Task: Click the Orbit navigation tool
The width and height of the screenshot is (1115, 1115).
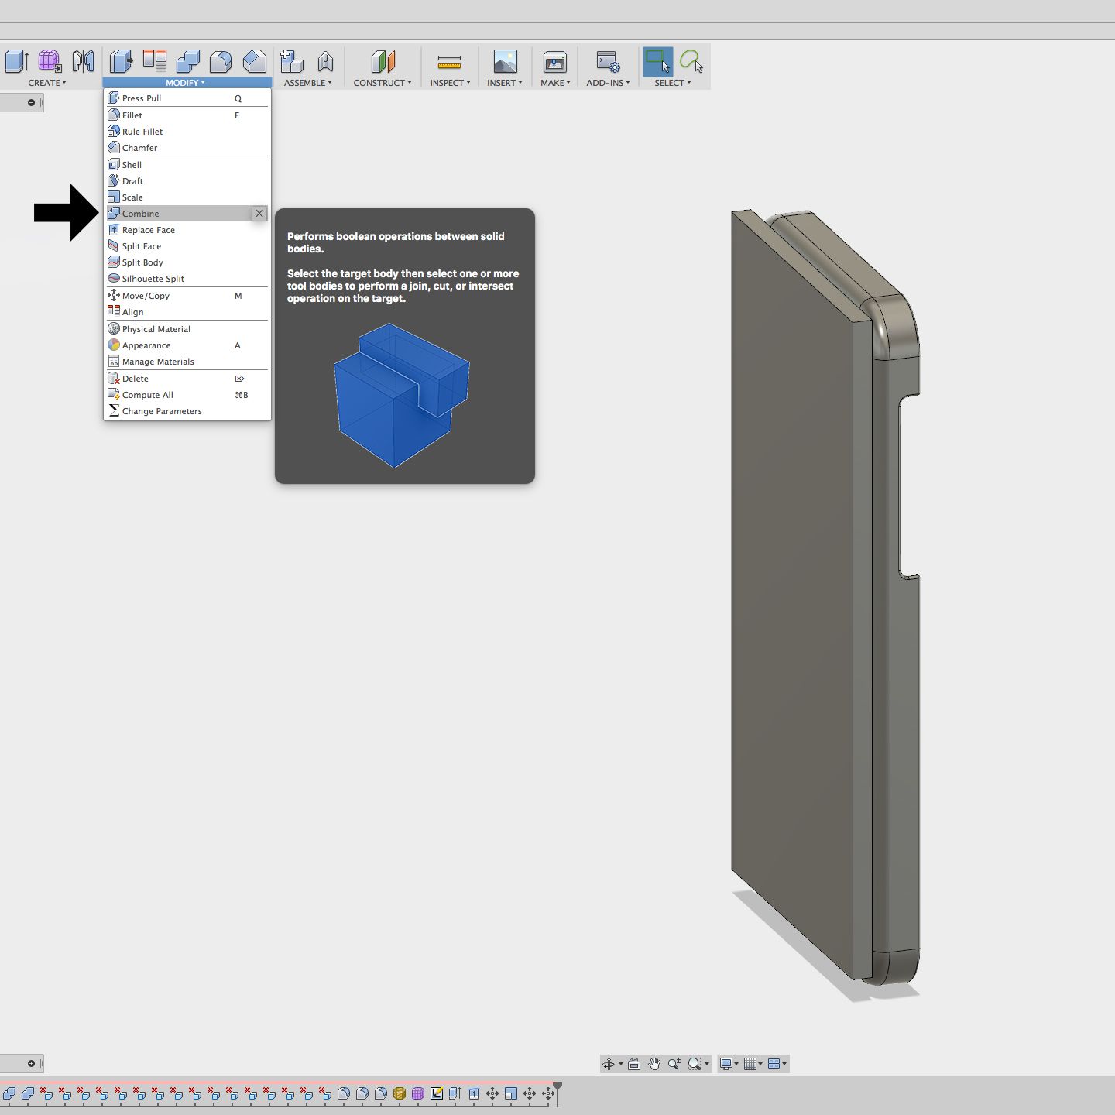Action: pos(609,1064)
